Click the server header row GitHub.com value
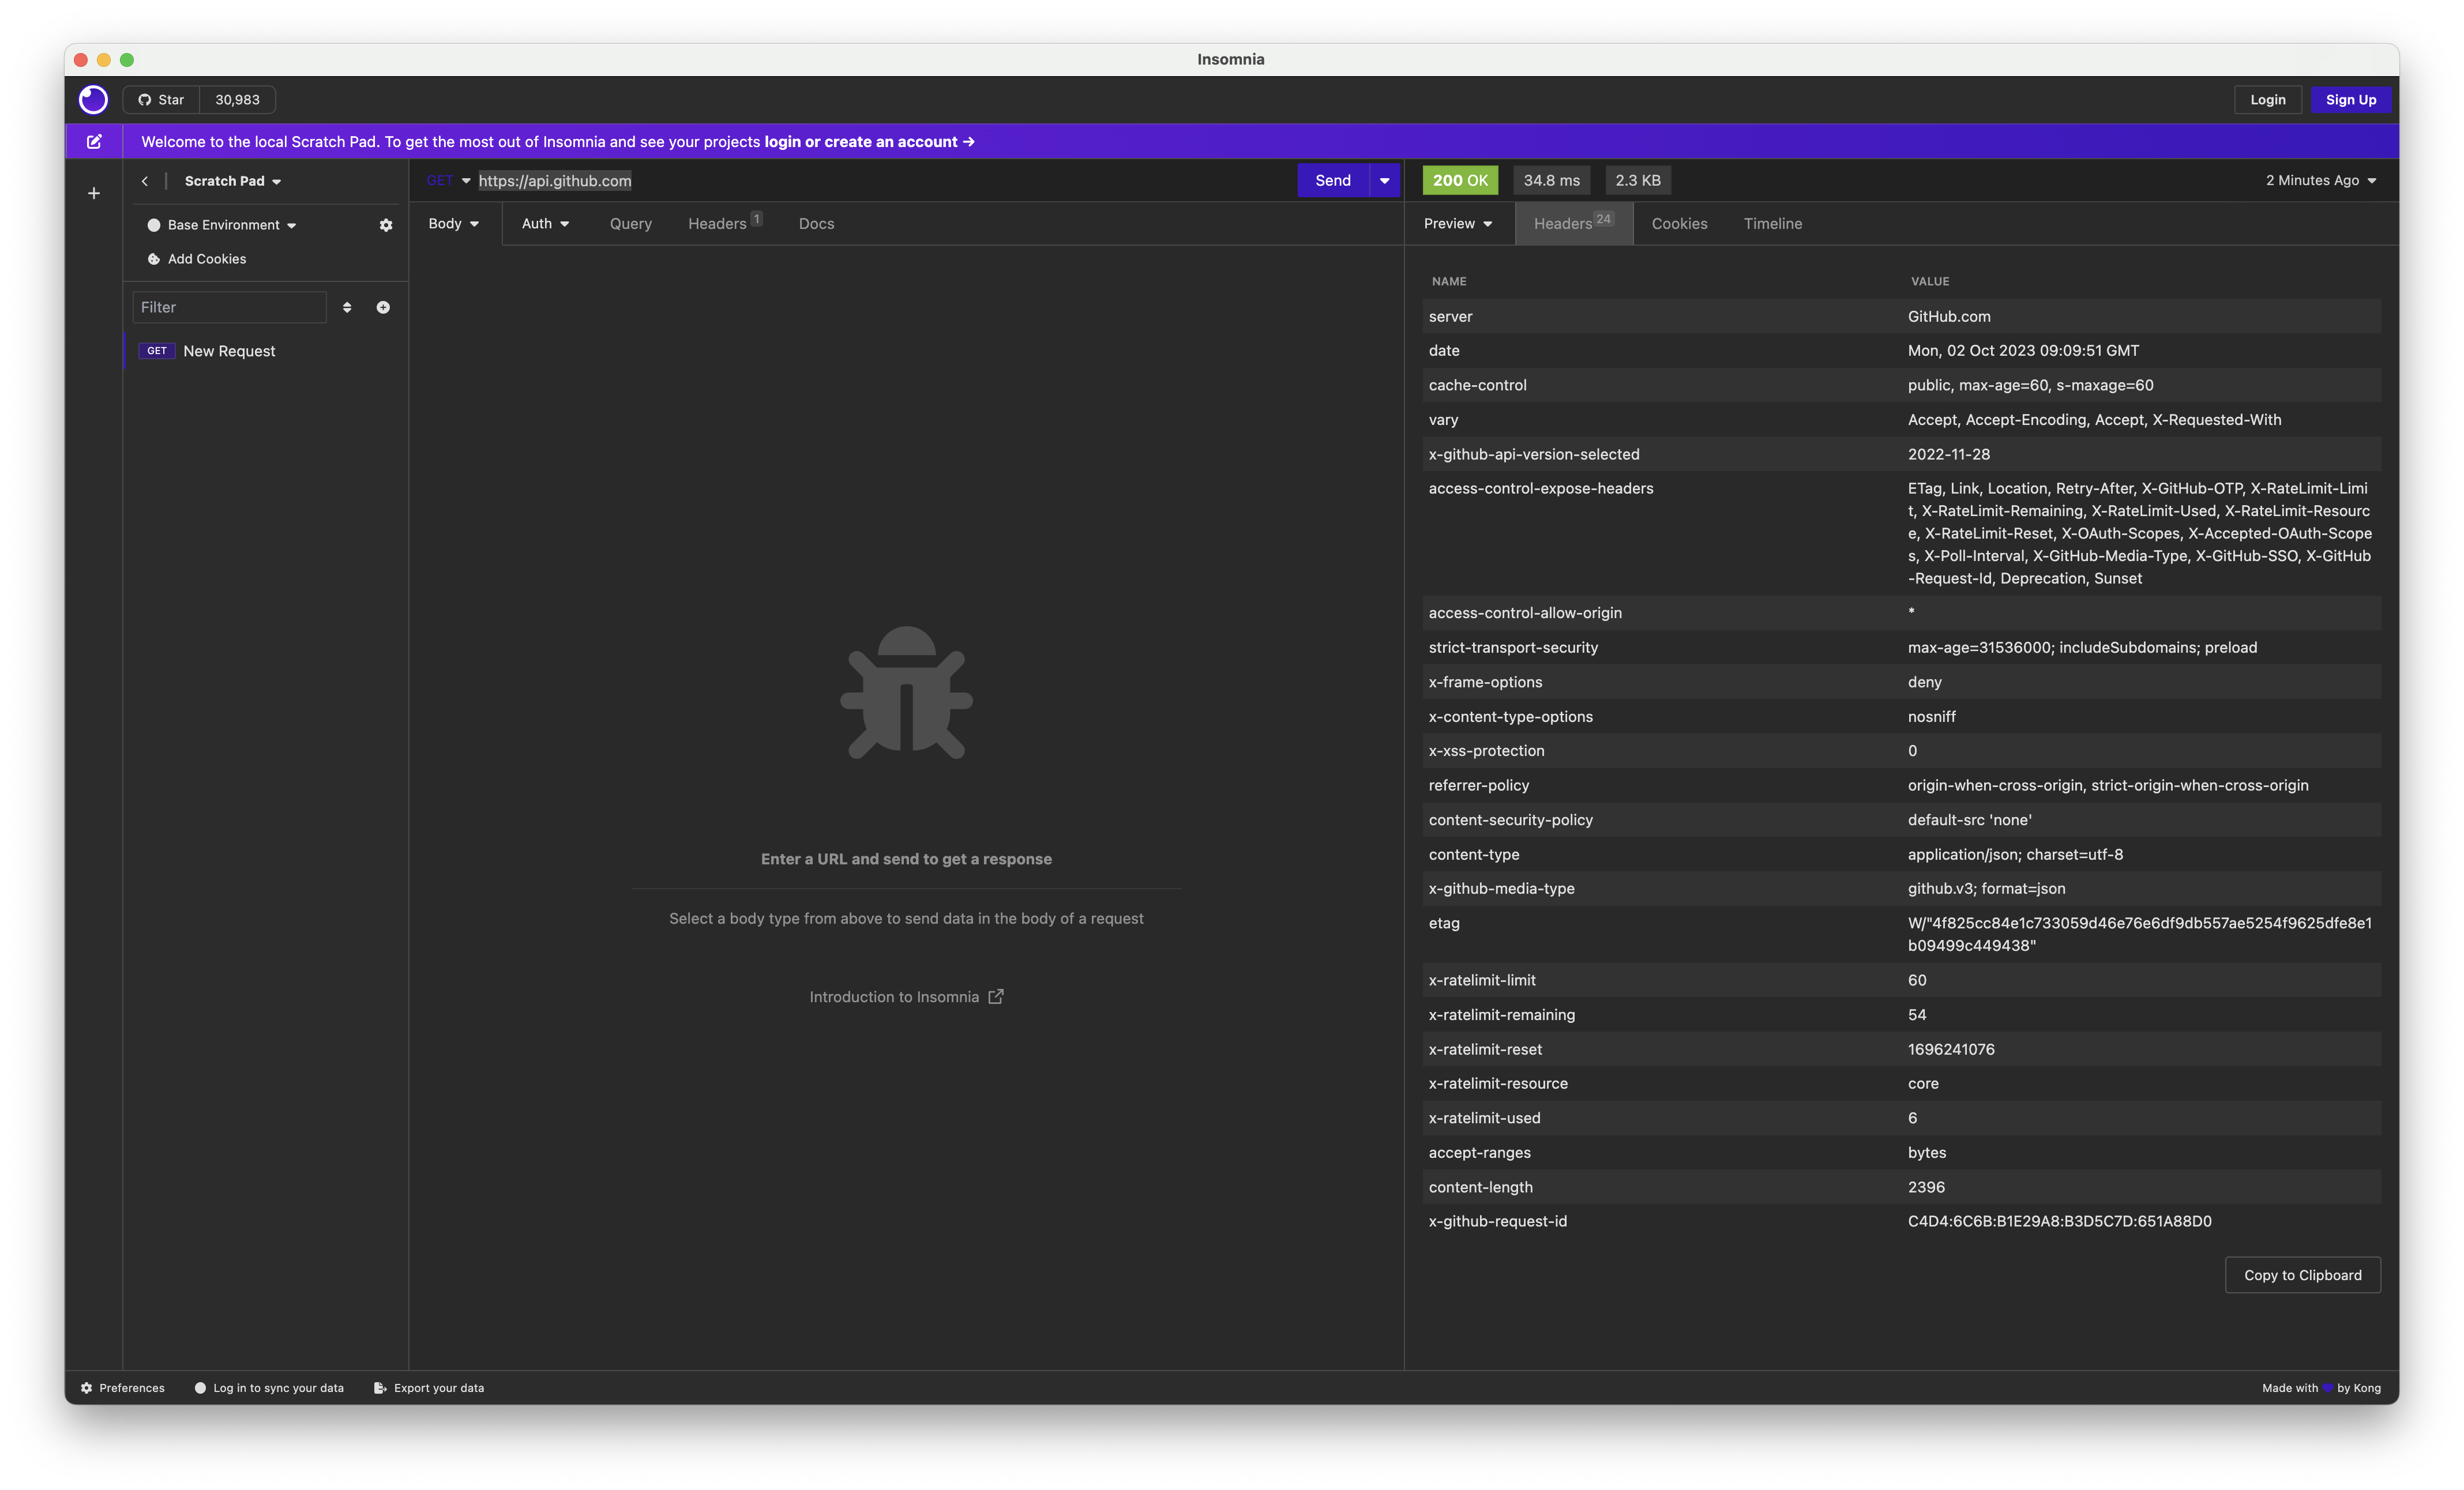 coord(1949,317)
